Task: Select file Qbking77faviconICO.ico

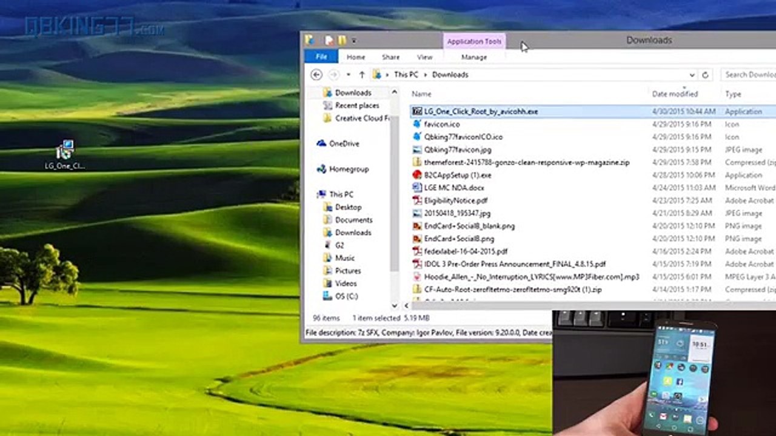Action: click(x=463, y=137)
